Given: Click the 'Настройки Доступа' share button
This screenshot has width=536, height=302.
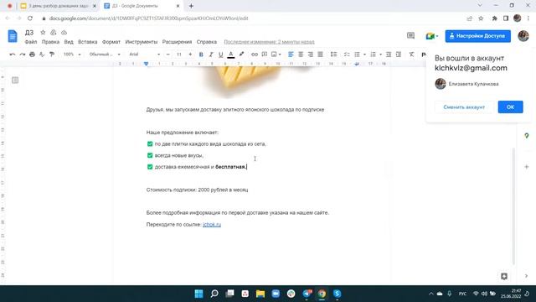Looking at the screenshot, I should (x=478, y=36).
